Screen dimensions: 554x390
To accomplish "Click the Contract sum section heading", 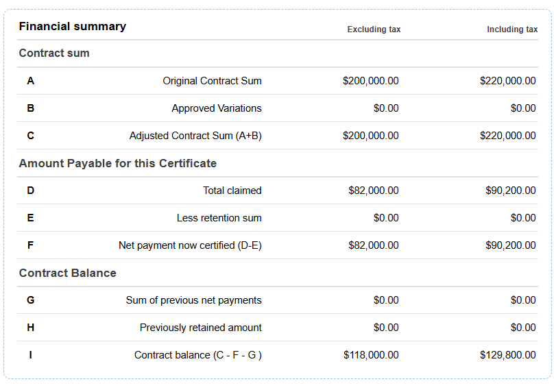I will click(54, 53).
